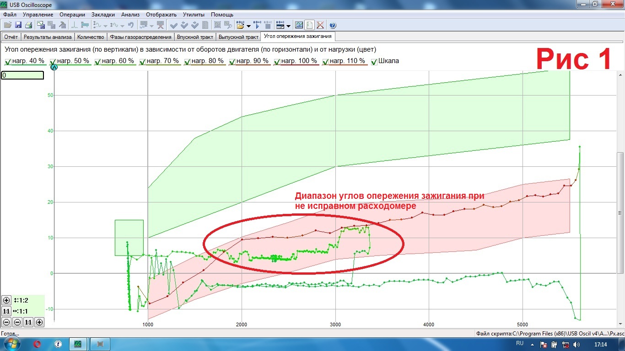Toggle the нагр. 110 % checkbox
Screen dimensions: 625x351
point(325,61)
